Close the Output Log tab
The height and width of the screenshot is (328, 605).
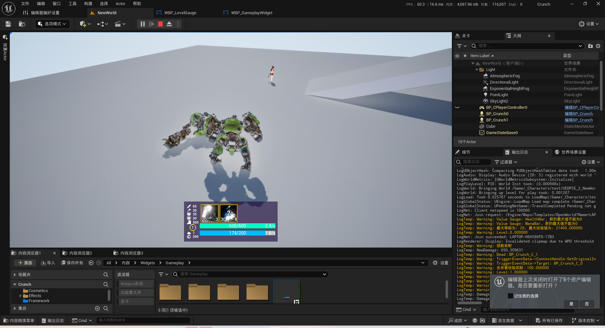tap(547, 152)
